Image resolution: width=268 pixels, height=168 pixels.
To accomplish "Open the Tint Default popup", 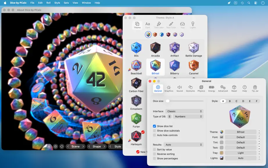I will coord(241,142).
